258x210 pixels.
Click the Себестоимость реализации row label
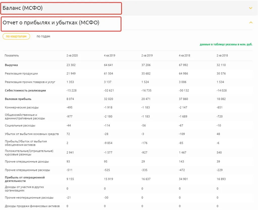coord(25,90)
